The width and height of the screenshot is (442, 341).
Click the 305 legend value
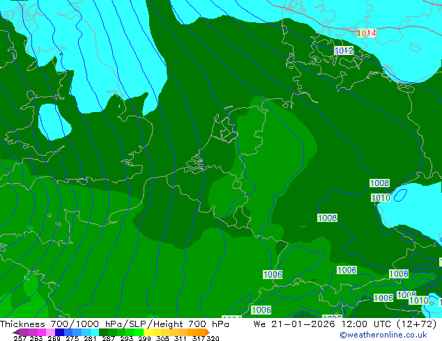pyautogui.click(x=162, y=338)
